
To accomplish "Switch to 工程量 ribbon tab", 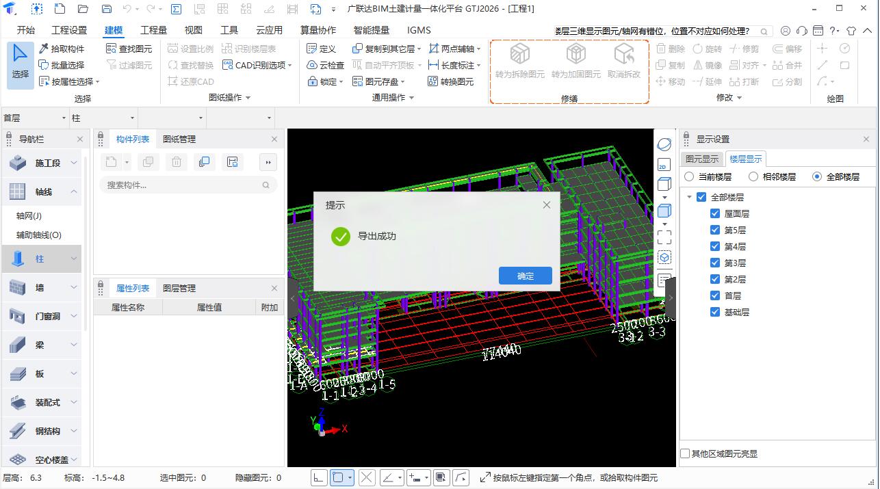I will [153, 30].
